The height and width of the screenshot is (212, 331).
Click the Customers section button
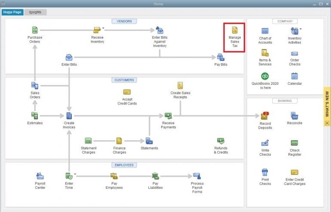point(124,80)
